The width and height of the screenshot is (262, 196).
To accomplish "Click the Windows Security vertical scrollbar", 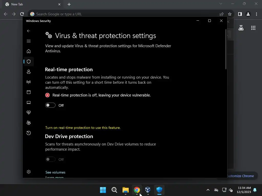I will pyautogui.click(x=226, y=49).
